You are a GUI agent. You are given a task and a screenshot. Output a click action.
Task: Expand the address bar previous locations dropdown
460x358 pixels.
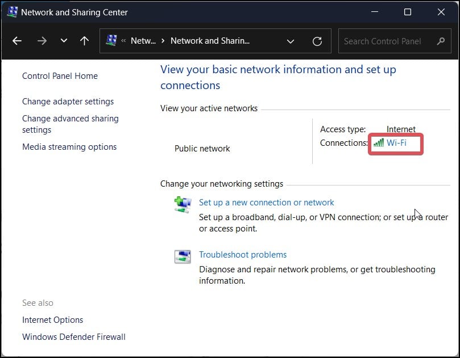pos(291,41)
